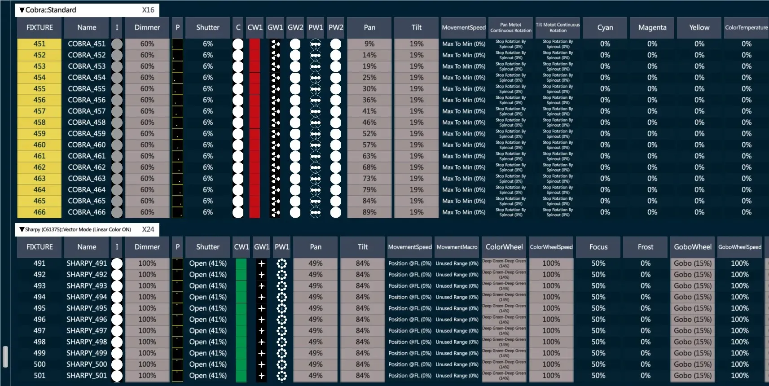Click the white intensity circle for SHARPY_500
769x386 pixels.
click(x=117, y=364)
